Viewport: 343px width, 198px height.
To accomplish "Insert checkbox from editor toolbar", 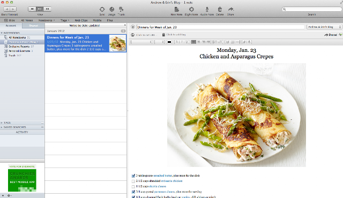I will 227,42.
